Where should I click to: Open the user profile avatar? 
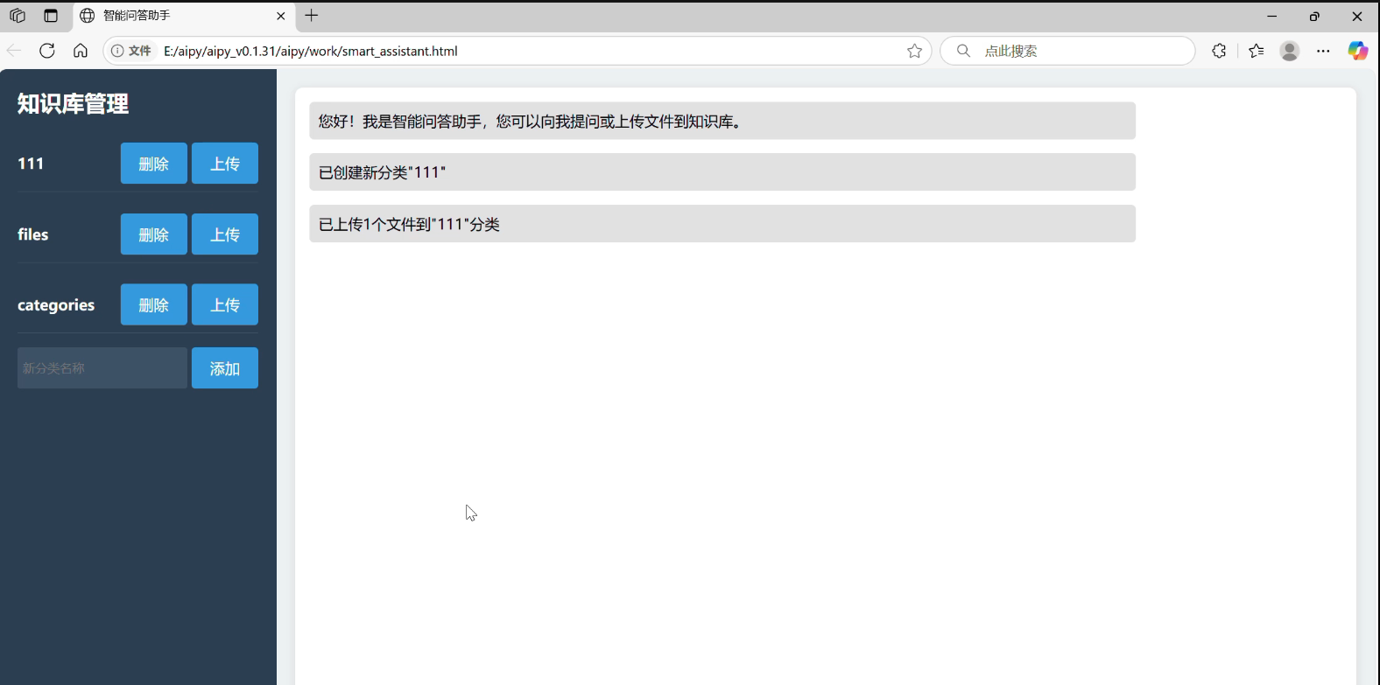(1290, 51)
